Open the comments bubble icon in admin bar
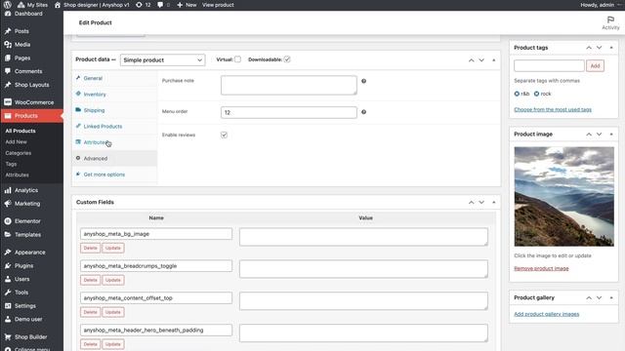 pyautogui.click(x=160, y=5)
